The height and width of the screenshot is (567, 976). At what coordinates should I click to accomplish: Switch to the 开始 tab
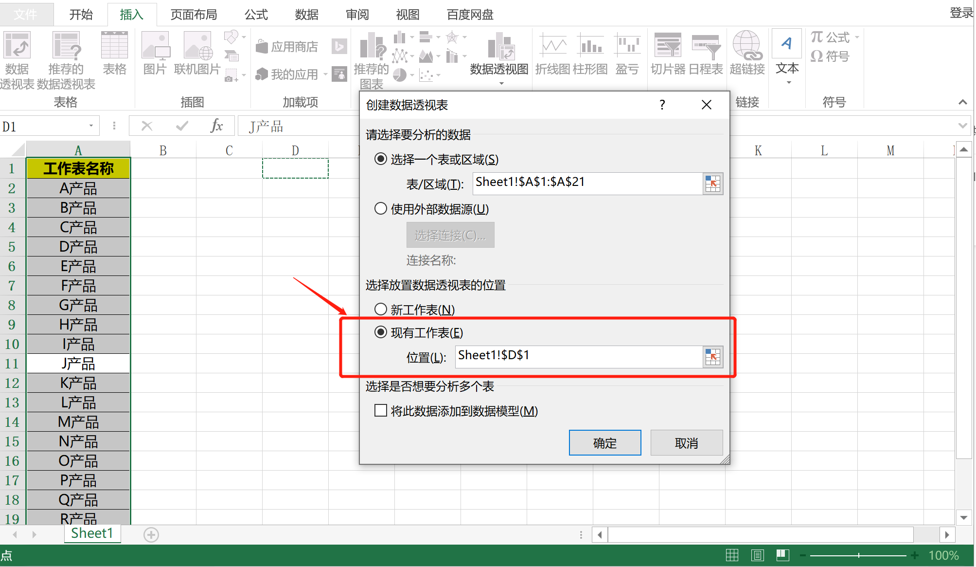tap(81, 15)
